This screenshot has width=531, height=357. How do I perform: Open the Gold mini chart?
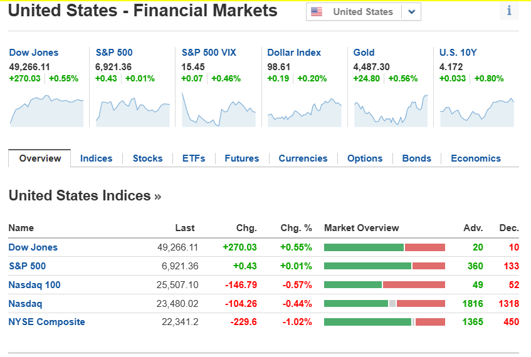391,111
